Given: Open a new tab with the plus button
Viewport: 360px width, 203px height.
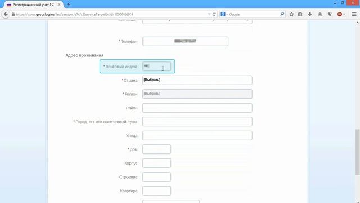Looking at the screenshot, I should (x=68, y=5).
